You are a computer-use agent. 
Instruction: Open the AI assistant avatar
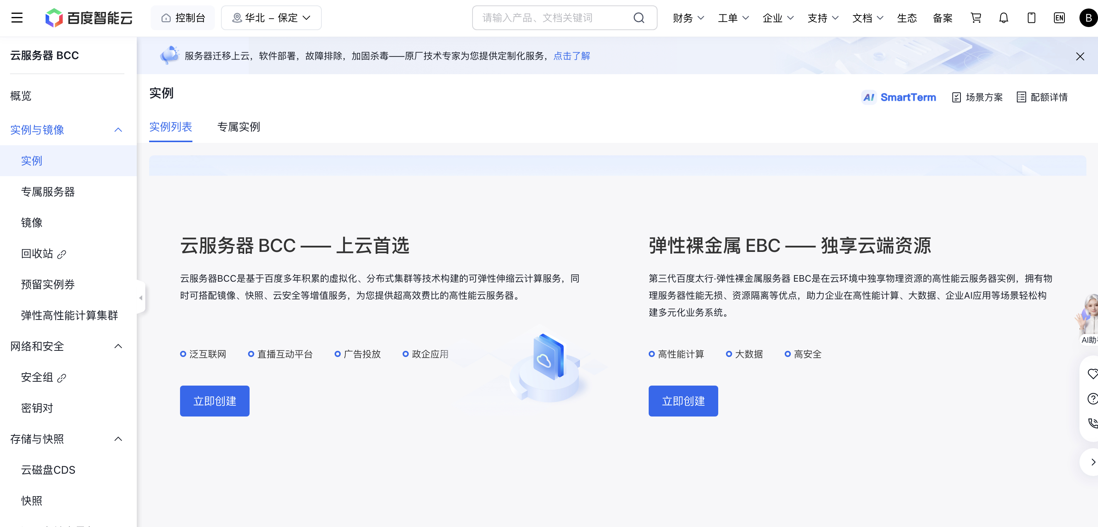point(1087,319)
